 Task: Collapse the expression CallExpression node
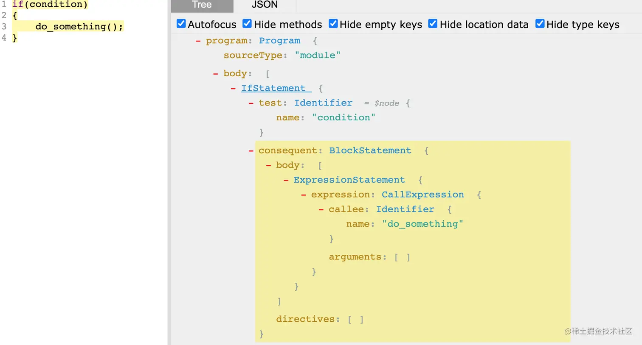[x=303, y=195]
